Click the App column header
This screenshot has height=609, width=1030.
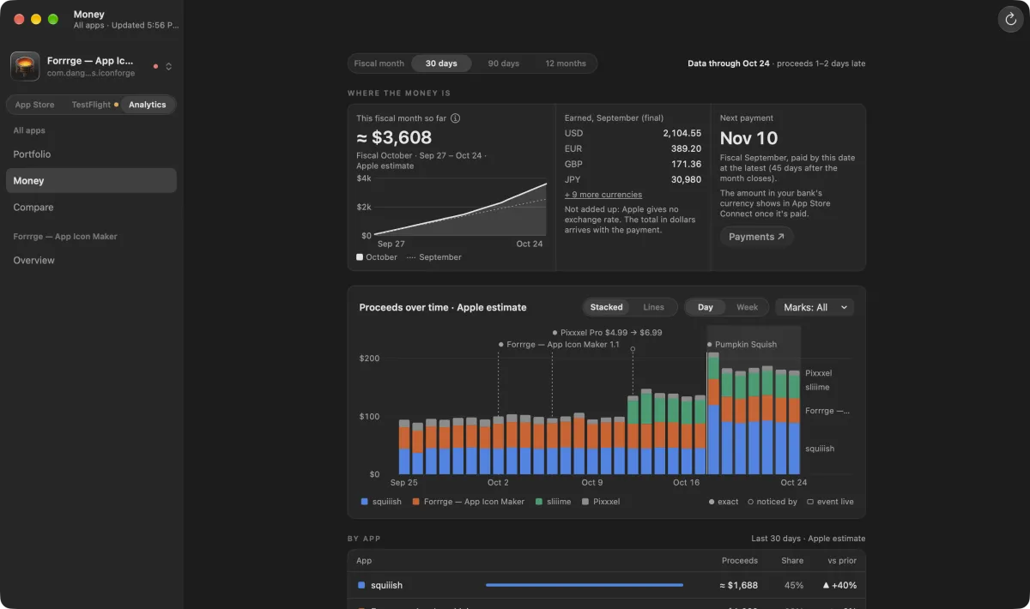(x=364, y=561)
